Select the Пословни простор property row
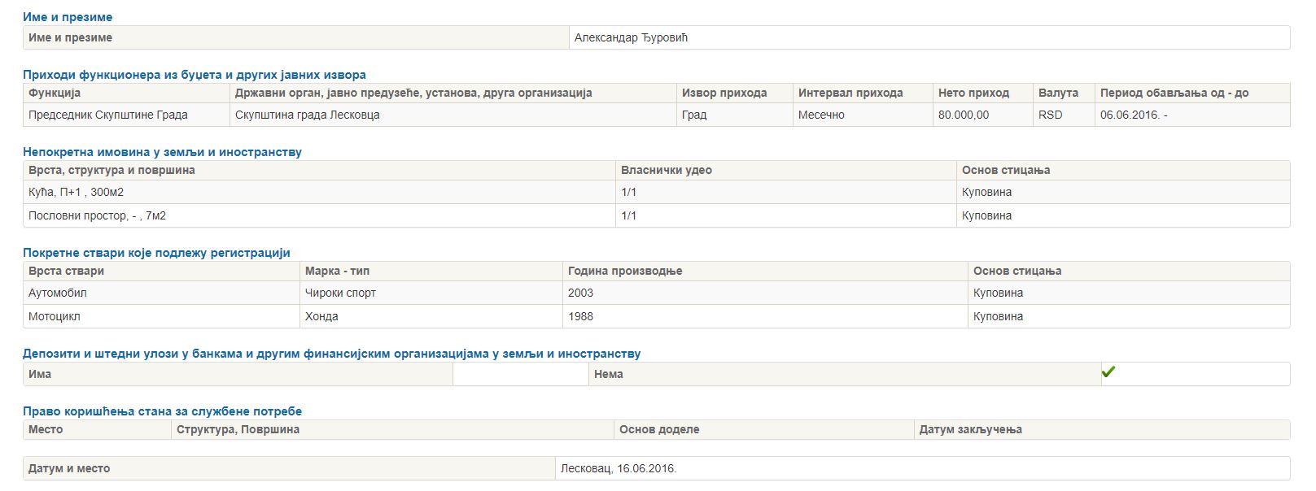This screenshot has width=1316, height=491. 97,216
